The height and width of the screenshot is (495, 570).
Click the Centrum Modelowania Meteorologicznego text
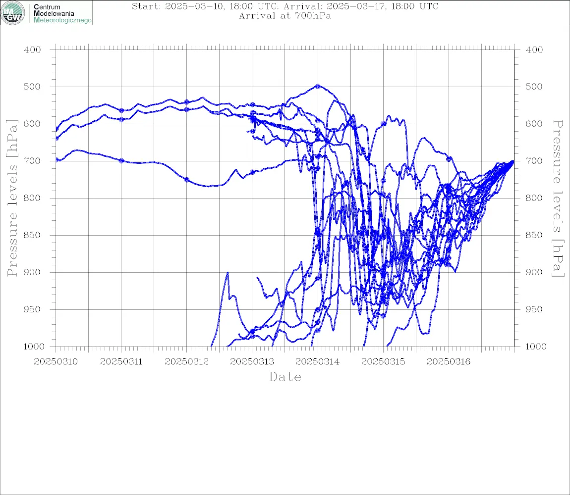(x=62, y=13)
